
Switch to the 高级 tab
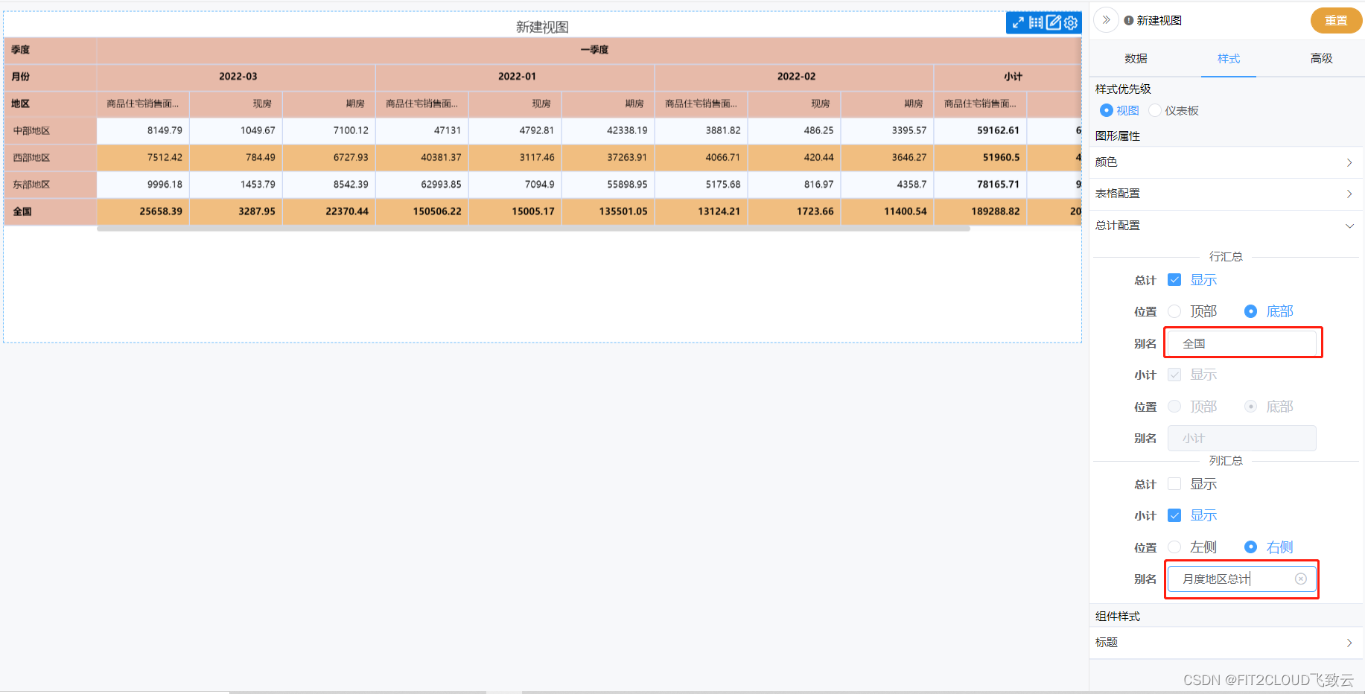click(x=1322, y=58)
